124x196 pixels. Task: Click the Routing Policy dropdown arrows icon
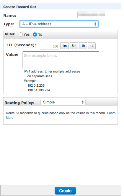83,102
